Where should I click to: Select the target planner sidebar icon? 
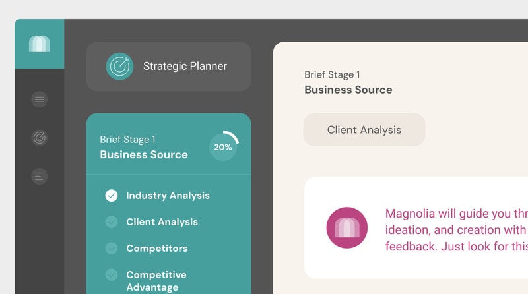coord(40,138)
